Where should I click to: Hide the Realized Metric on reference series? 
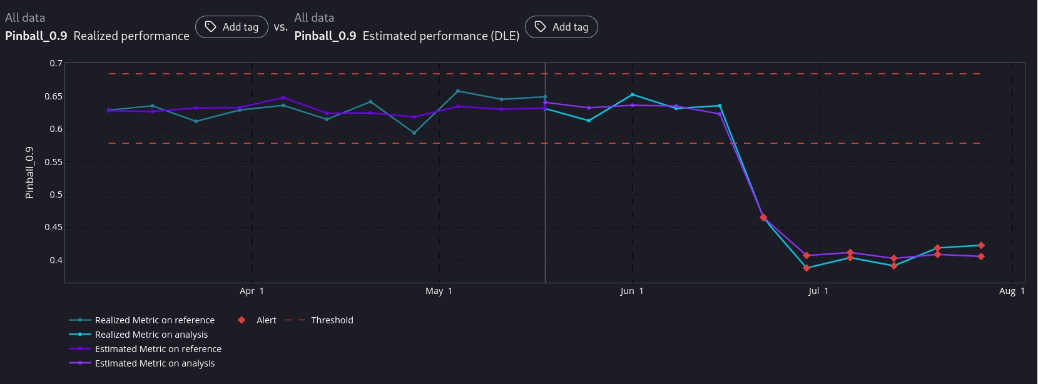[x=154, y=320]
